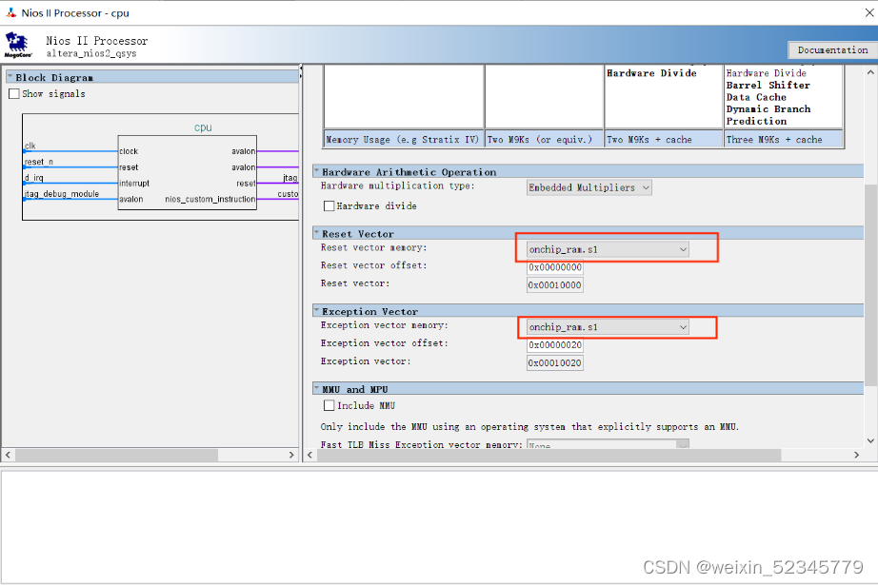Image resolution: width=878 pixels, height=585 pixels.
Task: Click the d_irq signal label
Action: tap(33, 177)
